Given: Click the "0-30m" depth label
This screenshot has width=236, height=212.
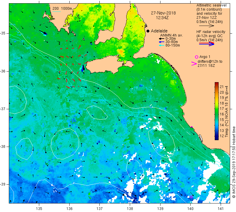Looking at the screenshot, I should click(171, 39).
